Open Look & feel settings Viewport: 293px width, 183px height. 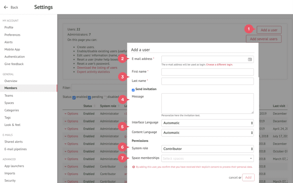pyautogui.click(x=12, y=125)
